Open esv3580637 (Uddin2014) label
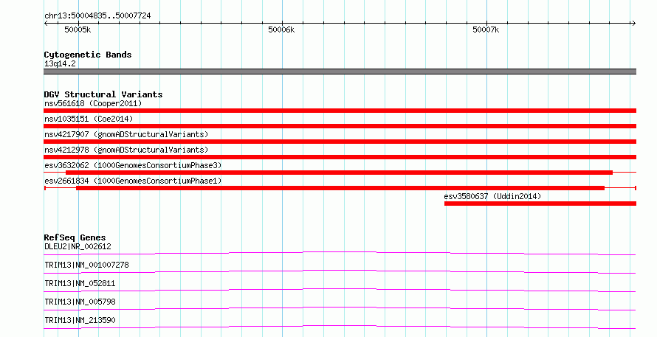This screenshot has height=337, width=657. click(492, 196)
